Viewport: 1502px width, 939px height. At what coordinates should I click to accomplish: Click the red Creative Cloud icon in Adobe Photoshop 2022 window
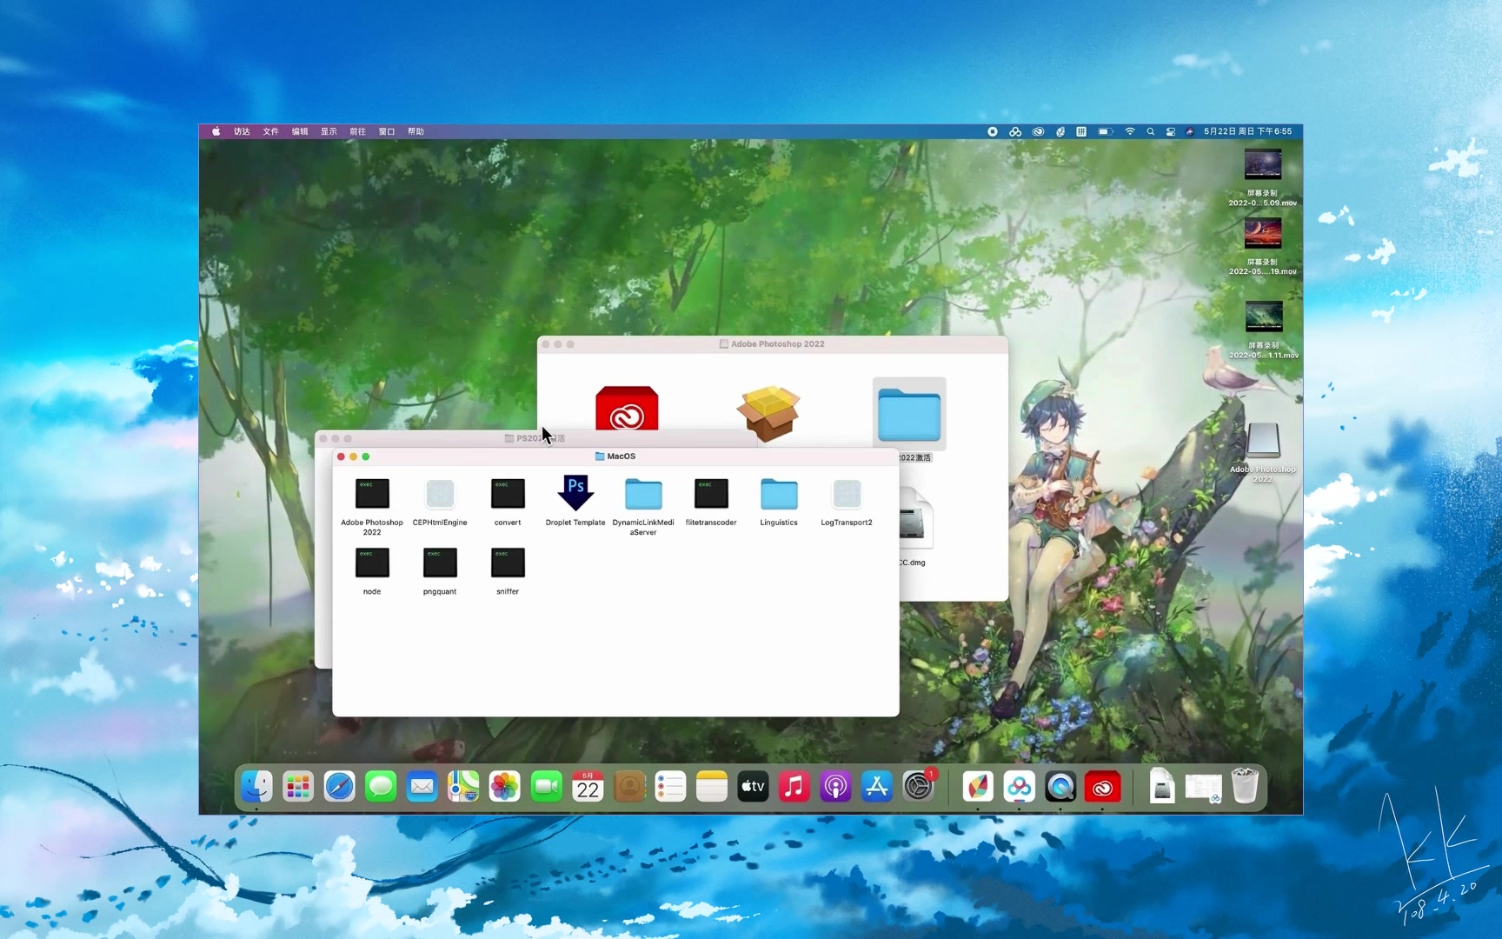click(x=627, y=409)
